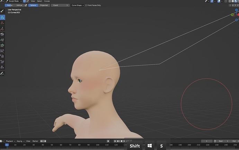The width and height of the screenshot is (239, 150).
Task: Click the negative Z axis gizmo handle
Action: tap(237, 20)
